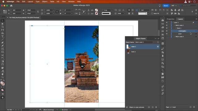Rotate selection 90 degrees counter-clockwise

pos(80,10)
